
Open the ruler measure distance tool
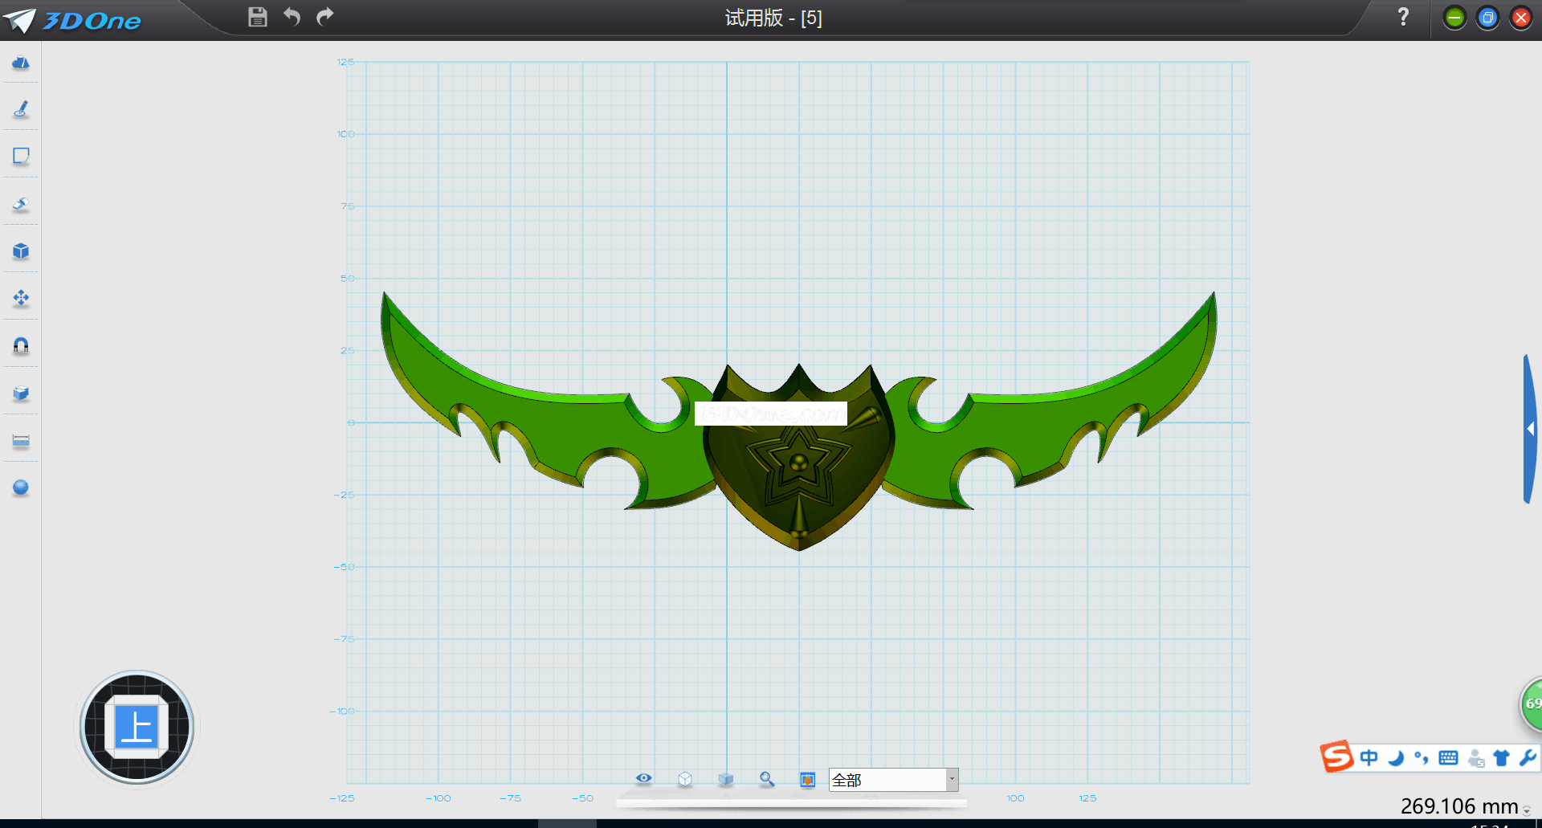tap(21, 441)
